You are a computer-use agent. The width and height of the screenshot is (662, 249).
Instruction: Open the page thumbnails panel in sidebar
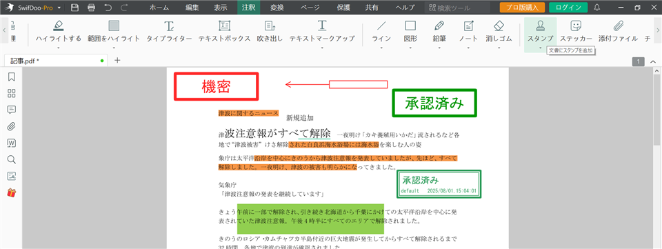(x=12, y=93)
